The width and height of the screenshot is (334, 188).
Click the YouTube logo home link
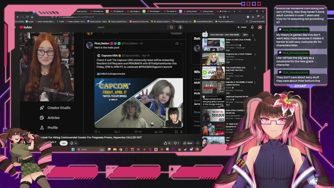click(26, 27)
